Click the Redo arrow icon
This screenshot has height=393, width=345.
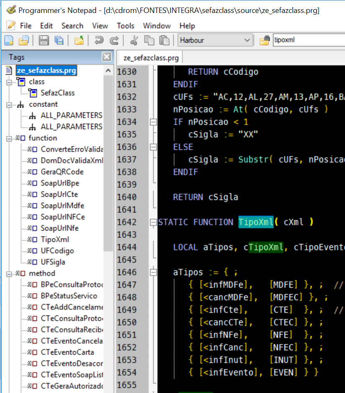pyautogui.click(x=114, y=41)
